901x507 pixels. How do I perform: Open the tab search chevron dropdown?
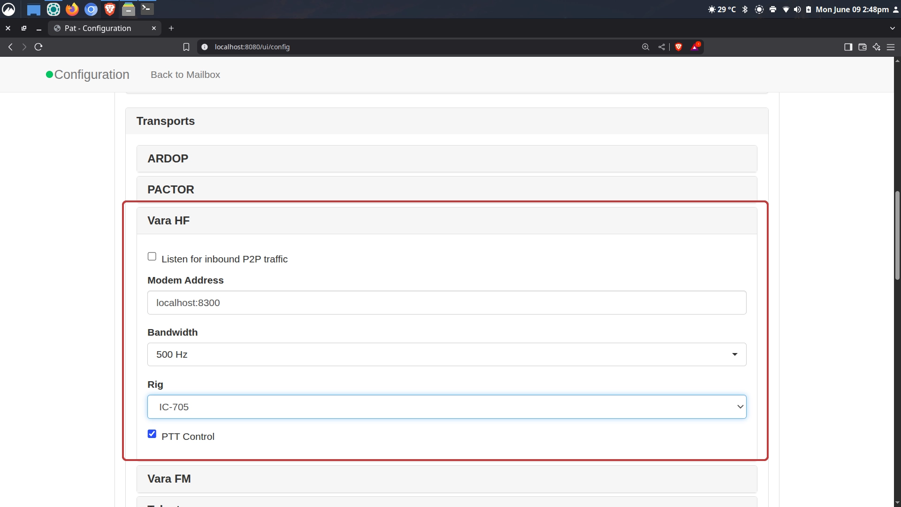[x=892, y=28]
